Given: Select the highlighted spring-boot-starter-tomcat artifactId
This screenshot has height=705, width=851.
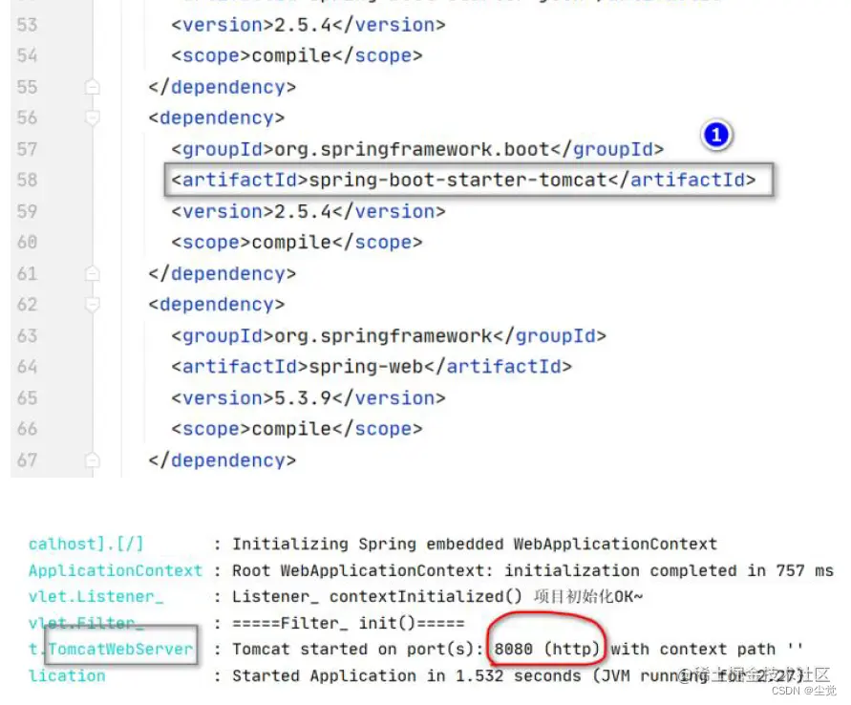Looking at the screenshot, I should click(466, 180).
